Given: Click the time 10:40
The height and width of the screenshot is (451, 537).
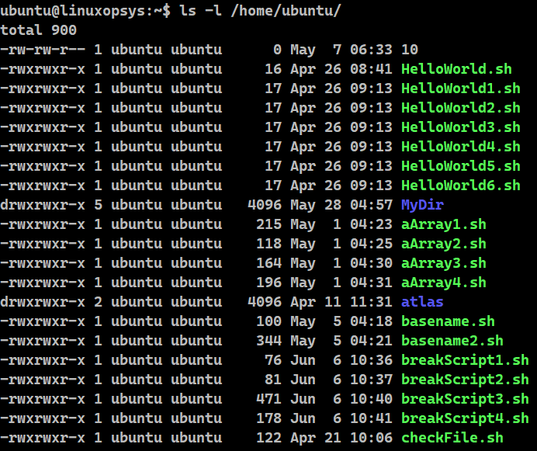Looking at the screenshot, I should (371, 399).
